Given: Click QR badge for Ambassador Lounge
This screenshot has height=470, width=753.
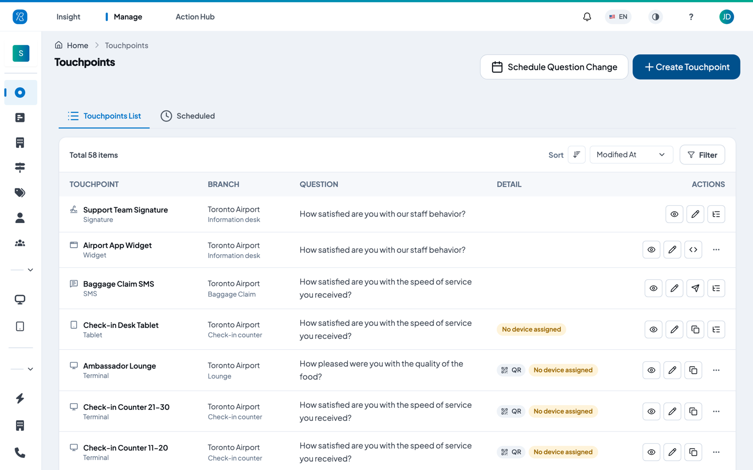Looking at the screenshot, I should pos(511,370).
